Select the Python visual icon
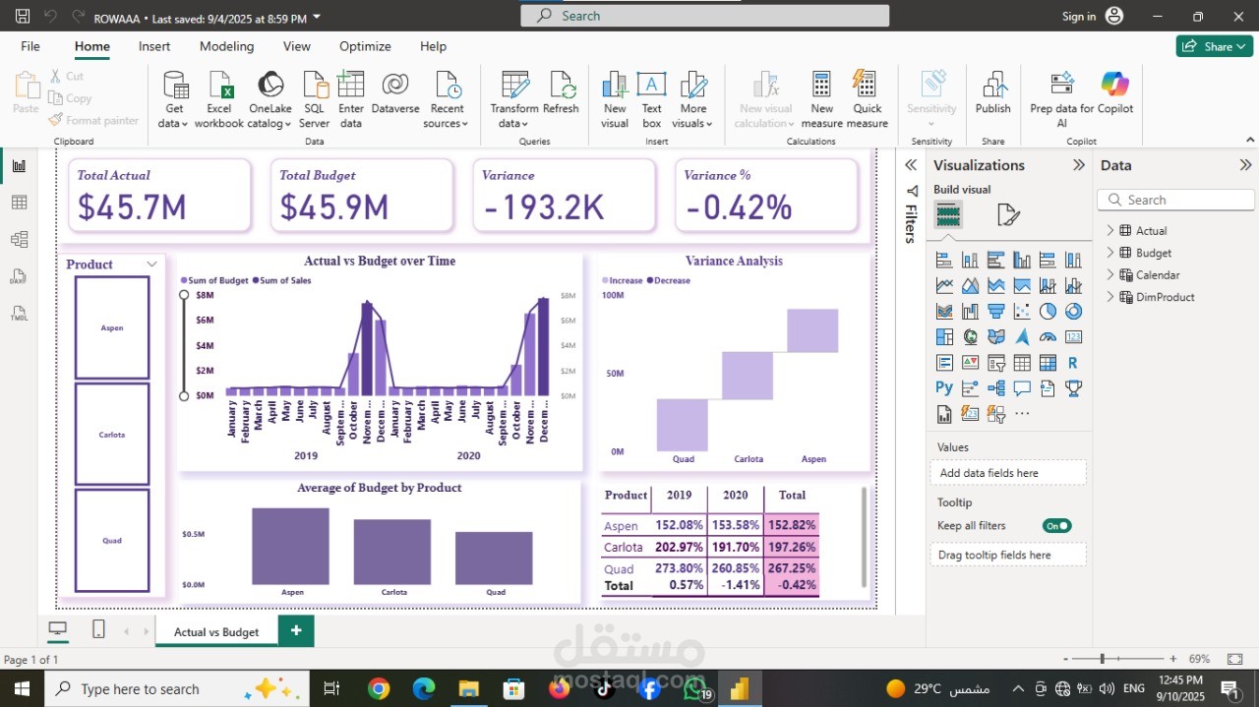Viewport: 1259px width, 707px height. click(x=944, y=388)
